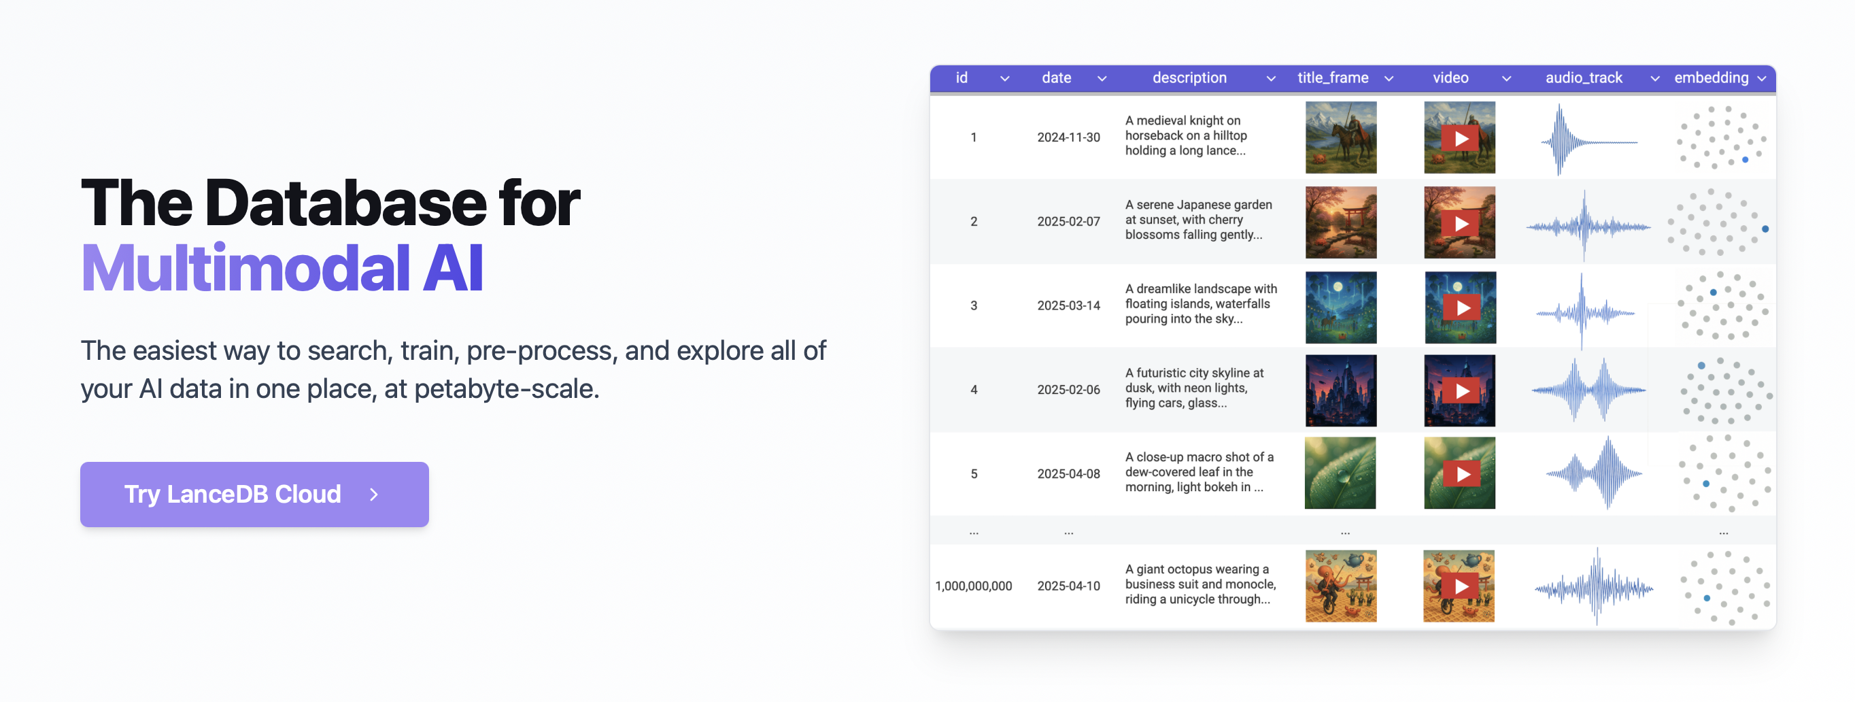Play the Japanese garden video
This screenshot has height=702, width=1855.
point(1461,223)
